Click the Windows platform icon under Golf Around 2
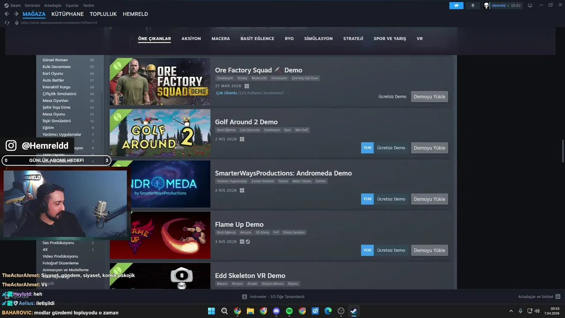The width and height of the screenshot is (565, 318). 242,139
